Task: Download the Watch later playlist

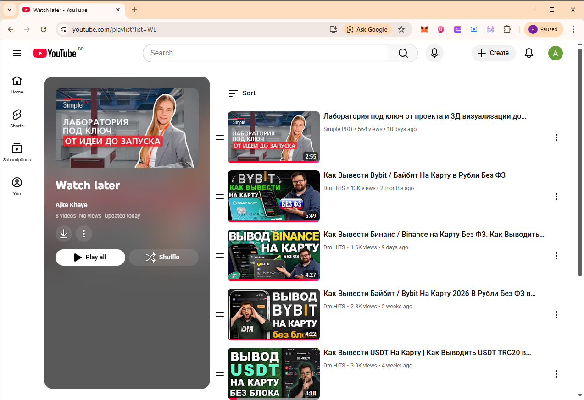Action: pos(64,234)
